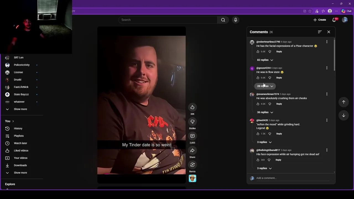The width and height of the screenshot is (354, 199).
Task: Click the Short's comments icon
Action: coord(192,136)
